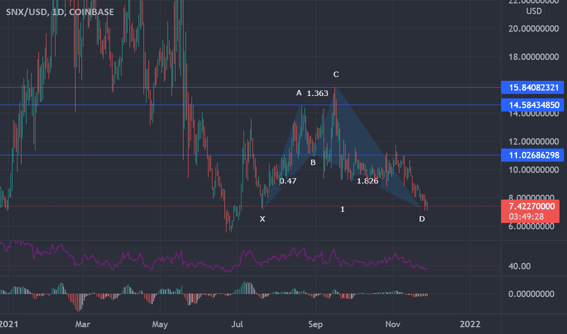Image resolution: width=567 pixels, height=334 pixels.
Task: Click the 1.826 ratio label
Action: point(367,181)
